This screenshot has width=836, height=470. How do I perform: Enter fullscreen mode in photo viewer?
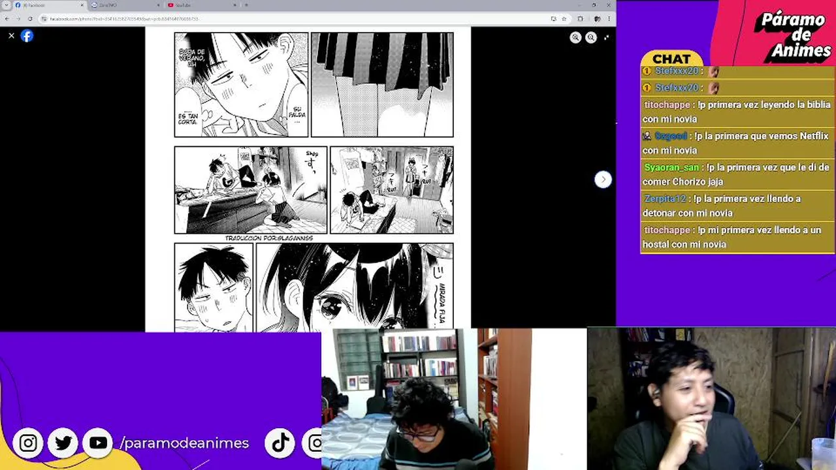coord(606,38)
